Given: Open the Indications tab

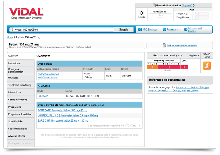Looking at the screenshot, I should coord(21,63).
